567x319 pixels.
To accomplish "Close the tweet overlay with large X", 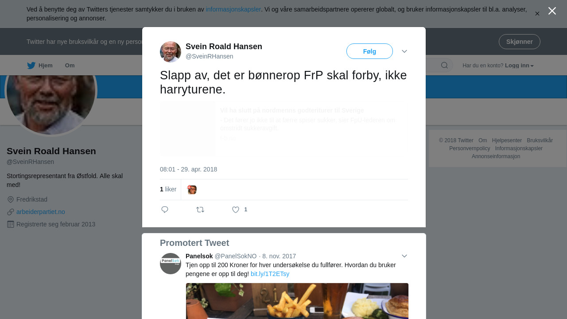I will (552, 11).
